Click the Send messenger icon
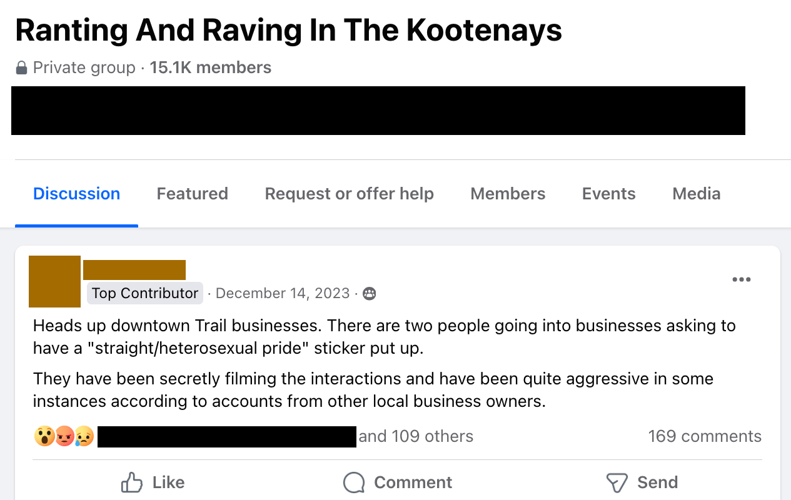Image resolution: width=791 pixels, height=500 pixels. click(617, 482)
